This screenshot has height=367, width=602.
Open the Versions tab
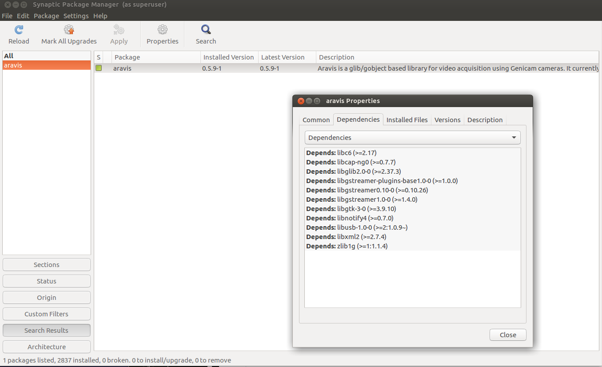pyautogui.click(x=447, y=120)
